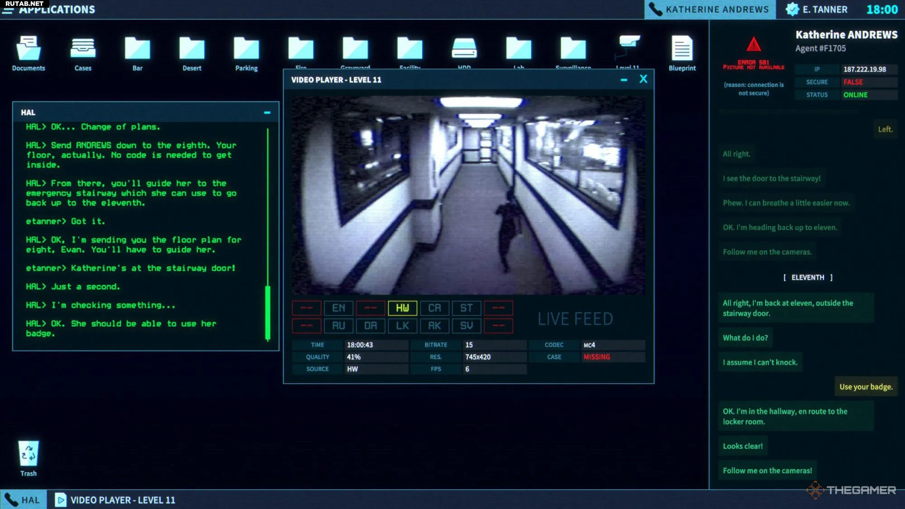Open the Graveyard folder icon
The width and height of the screenshot is (905, 509).
point(355,48)
